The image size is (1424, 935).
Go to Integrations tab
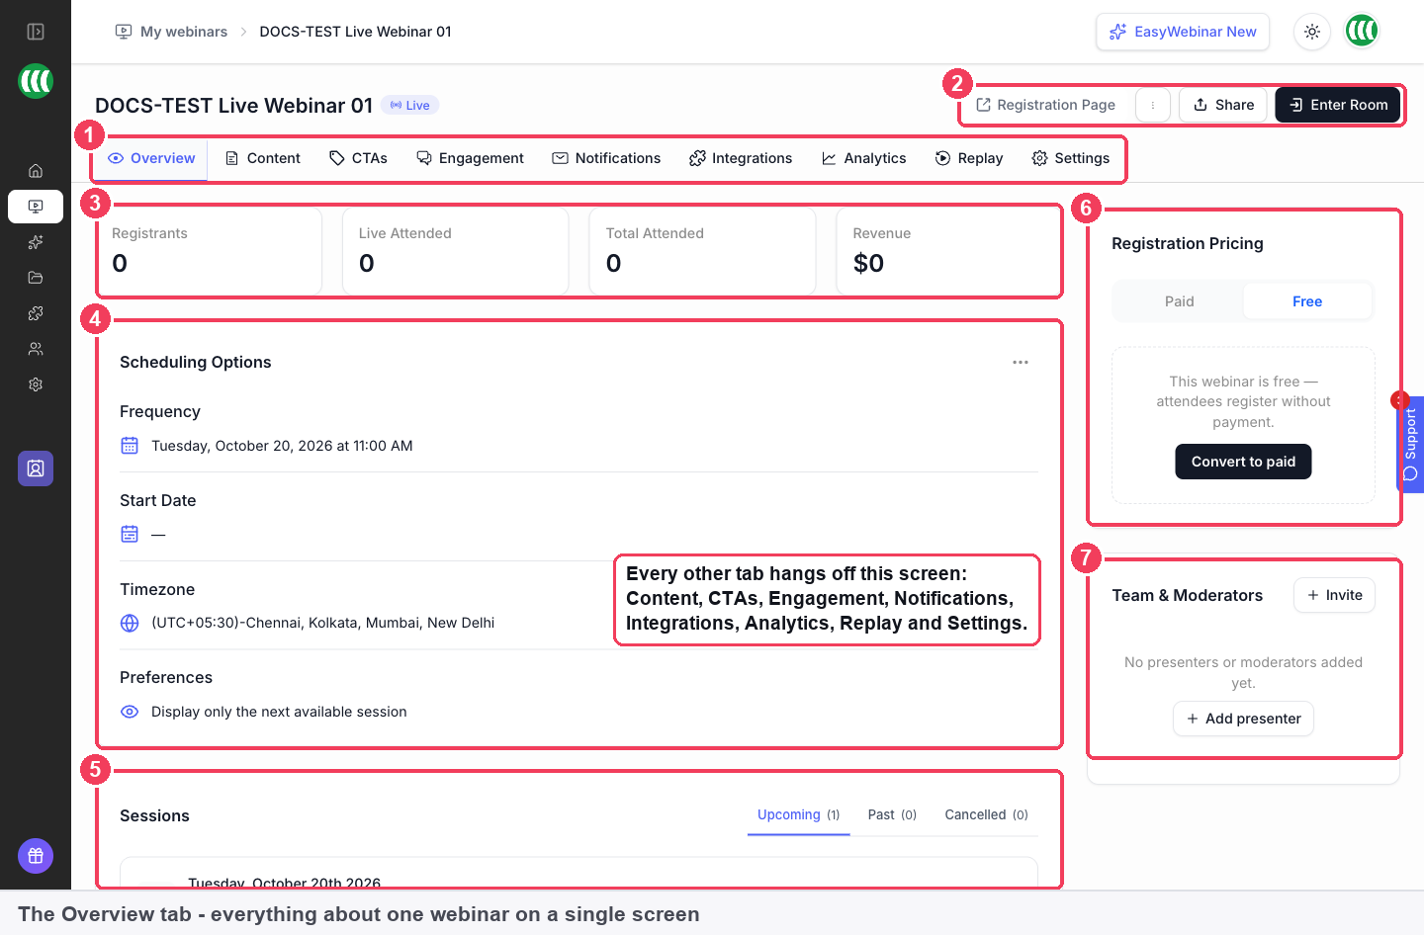[741, 158]
